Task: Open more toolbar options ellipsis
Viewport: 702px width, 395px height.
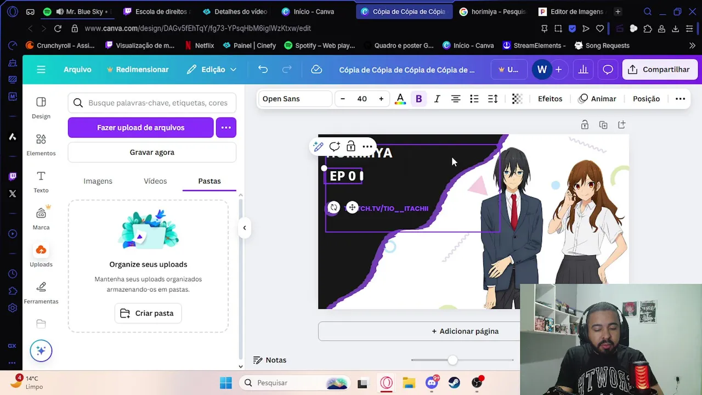Action: coord(680,99)
